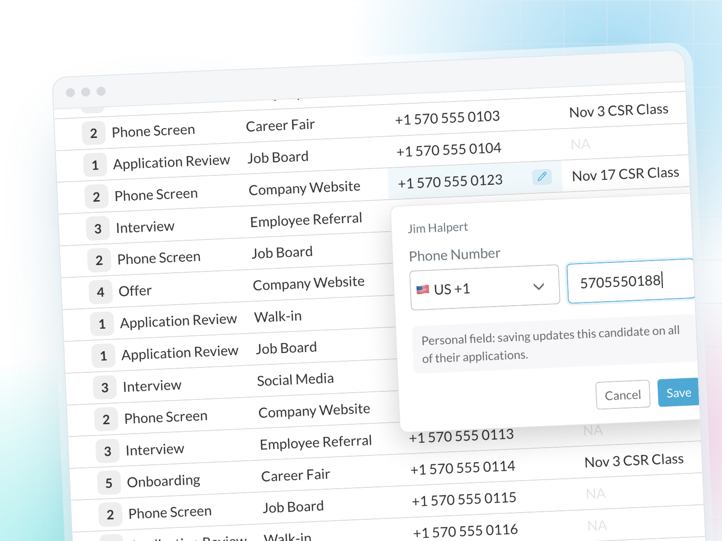The height and width of the screenshot is (541, 722).
Task: Click Job Board in the +1 570 555 0104 row
Action: pyautogui.click(x=278, y=157)
